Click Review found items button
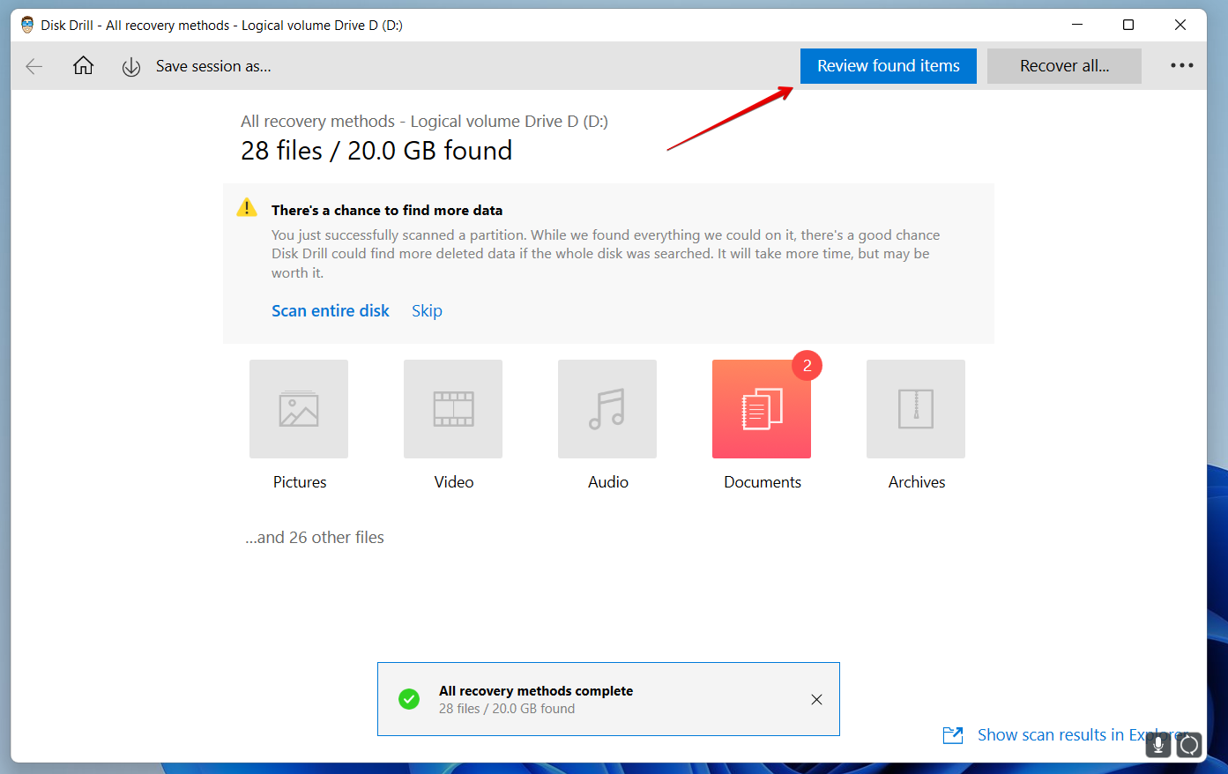Viewport: 1228px width, 774px height. click(888, 66)
